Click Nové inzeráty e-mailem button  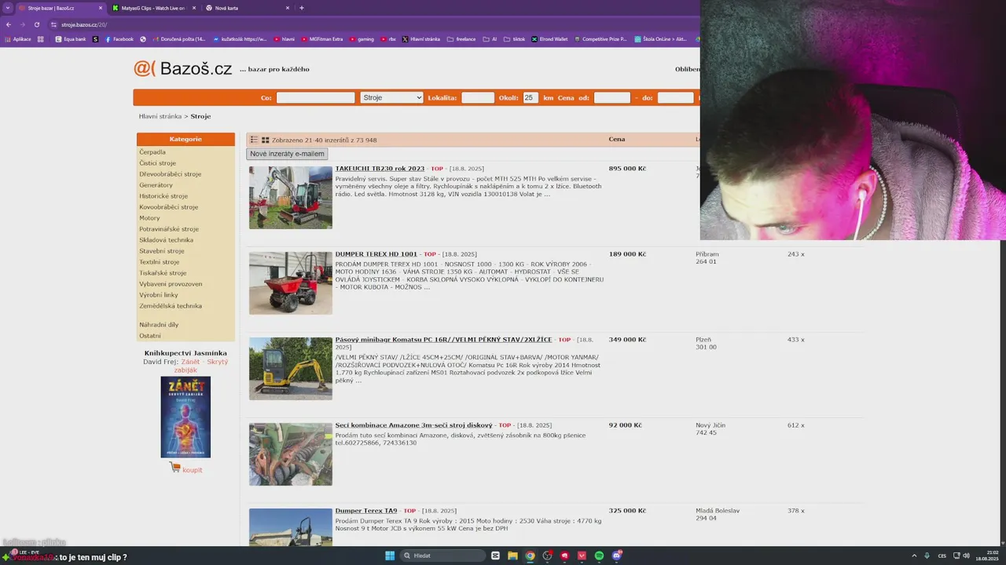pos(287,154)
